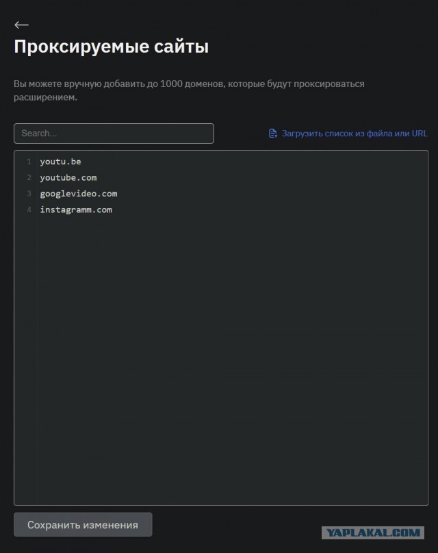Open Загрузить список из файла или URL

[x=354, y=133]
